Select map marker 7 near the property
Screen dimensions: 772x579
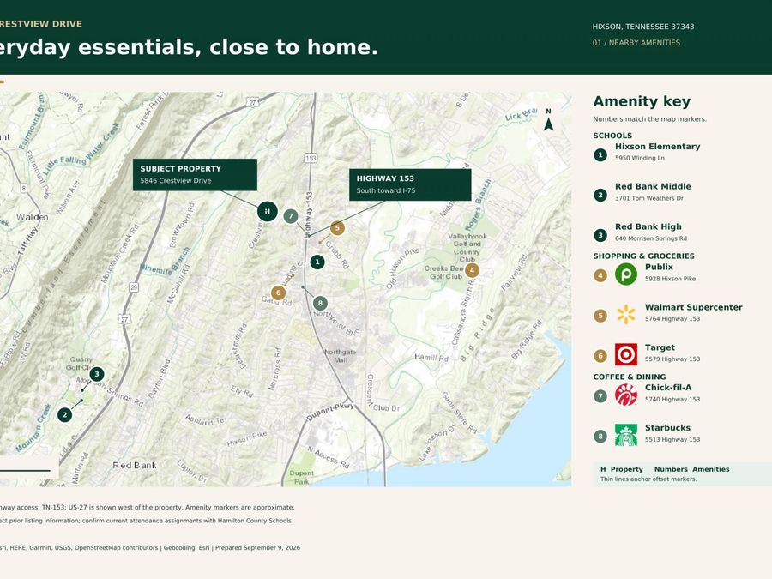[x=291, y=216]
